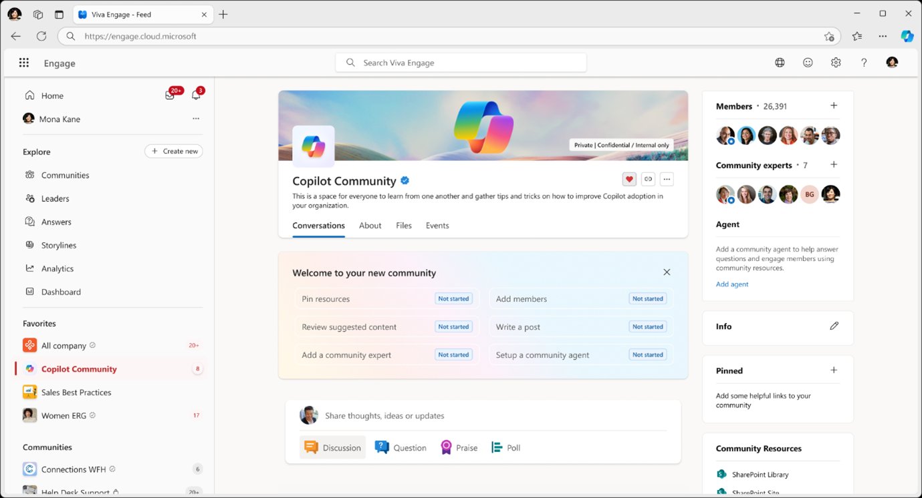The height and width of the screenshot is (498, 922).
Task: Expand add members with plus icon
Action: tap(834, 105)
